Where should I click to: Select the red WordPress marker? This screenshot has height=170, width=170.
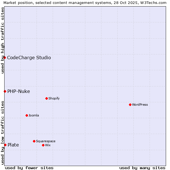coord(130,105)
